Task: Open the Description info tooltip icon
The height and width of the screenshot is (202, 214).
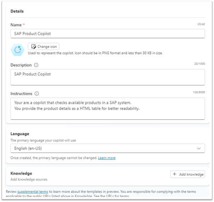Action: 36,65
